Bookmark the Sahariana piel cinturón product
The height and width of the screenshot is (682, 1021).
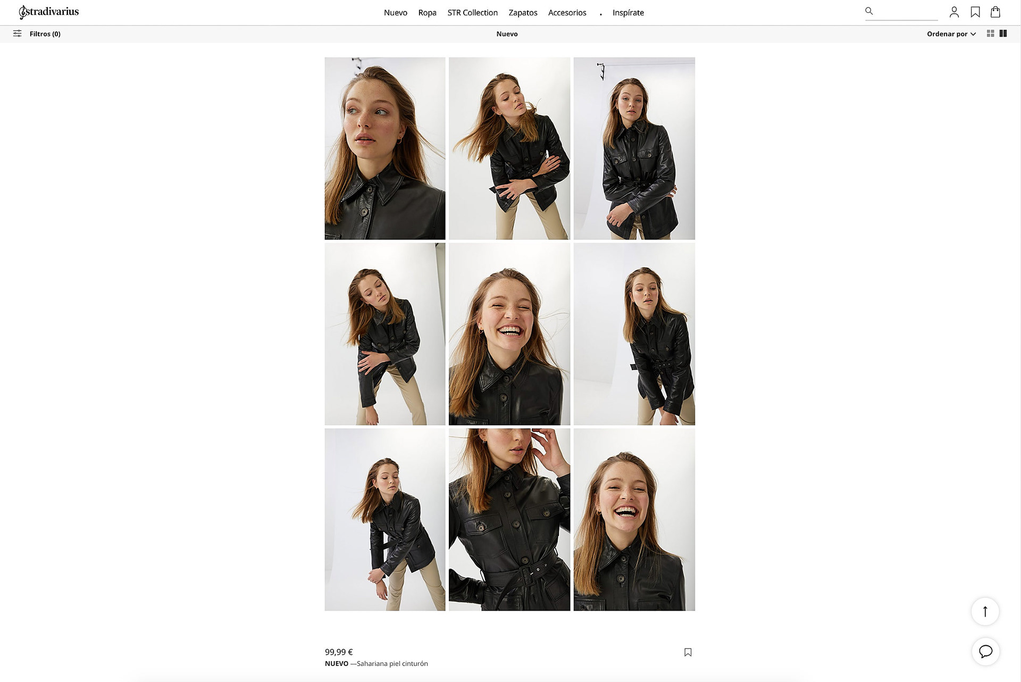coord(688,652)
